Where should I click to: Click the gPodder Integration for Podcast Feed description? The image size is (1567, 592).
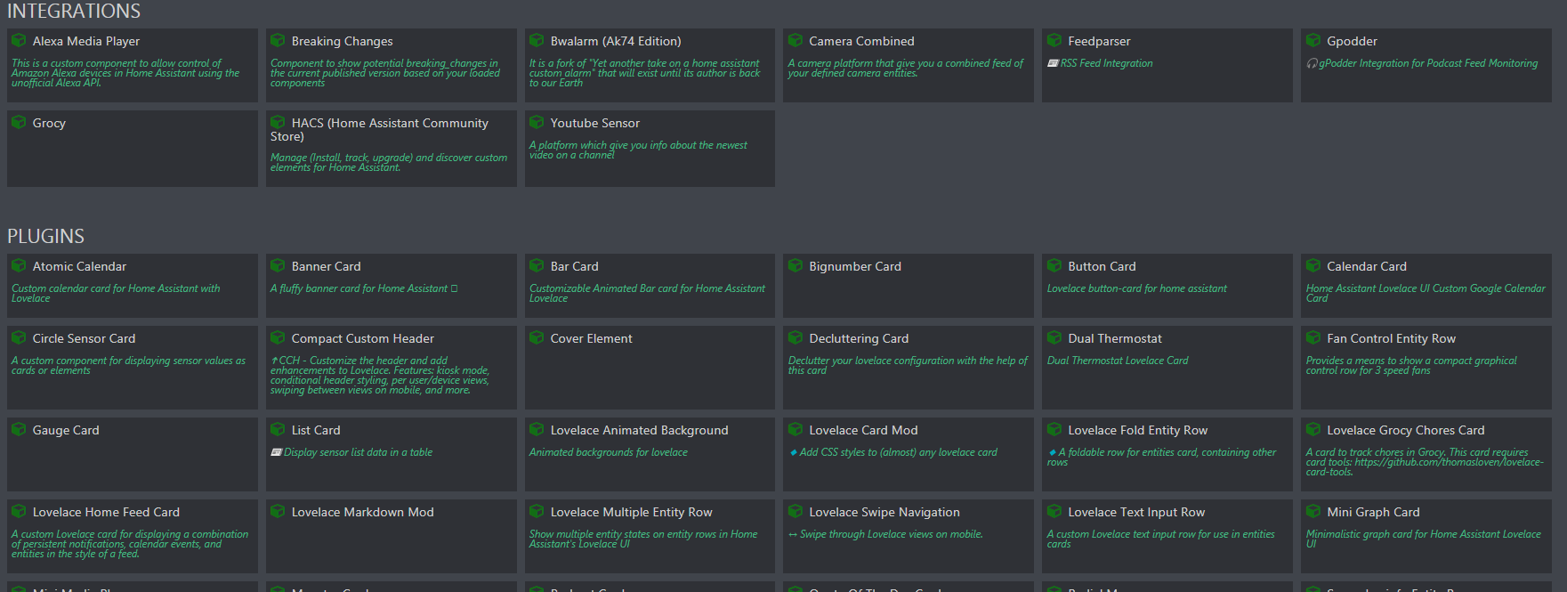(1422, 63)
